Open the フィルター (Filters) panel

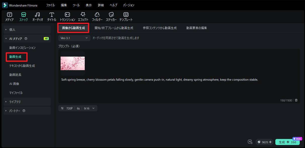[x=97, y=17]
